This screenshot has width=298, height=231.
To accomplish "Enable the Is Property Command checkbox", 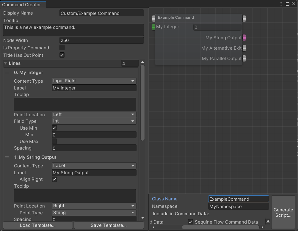I will pyautogui.click(x=62, y=48).
